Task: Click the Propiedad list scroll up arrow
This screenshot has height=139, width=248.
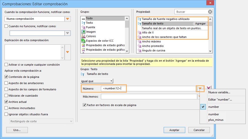Action: (x=210, y=19)
